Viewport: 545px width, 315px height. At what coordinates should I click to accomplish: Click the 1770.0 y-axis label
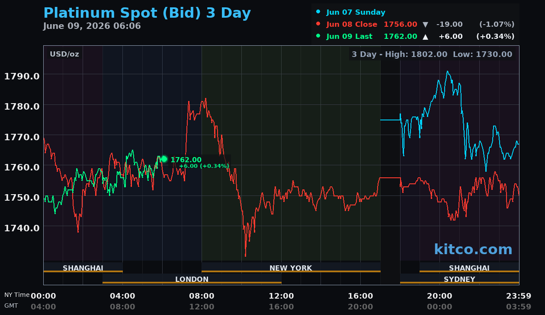22,137
